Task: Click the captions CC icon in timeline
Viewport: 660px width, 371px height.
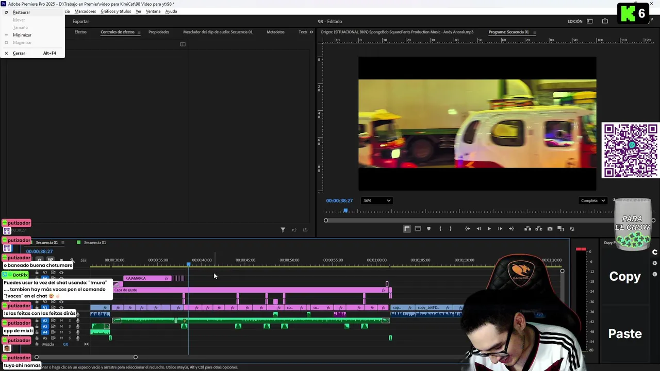Action: tap(84, 260)
